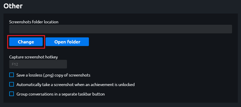Click the 'Screenshots folder location' label

point(34,22)
